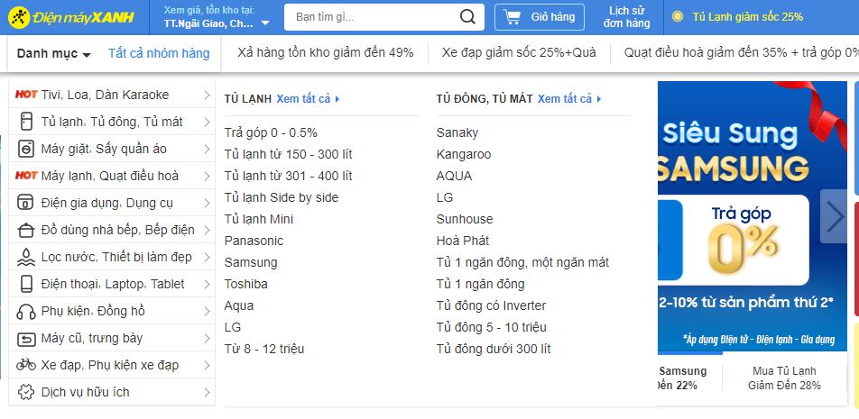Open Xả hàng tồn kho giảm đến 49%
The image size is (859, 419).
tap(326, 52)
